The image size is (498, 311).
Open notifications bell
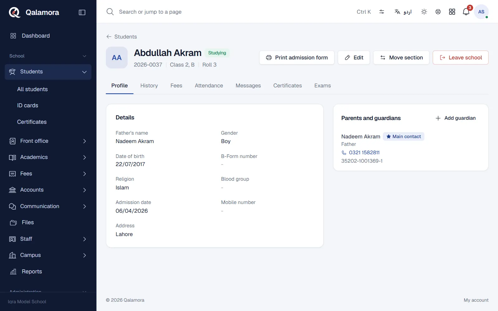pyautogui.click(x=466, y=12)
